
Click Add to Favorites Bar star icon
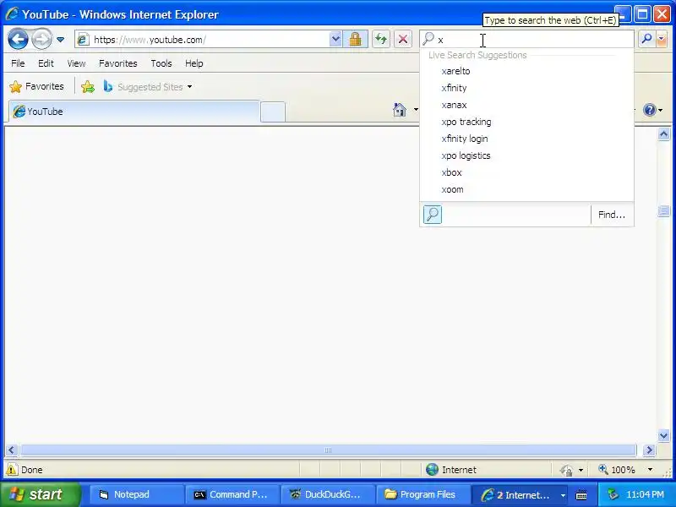click(88, 87)
